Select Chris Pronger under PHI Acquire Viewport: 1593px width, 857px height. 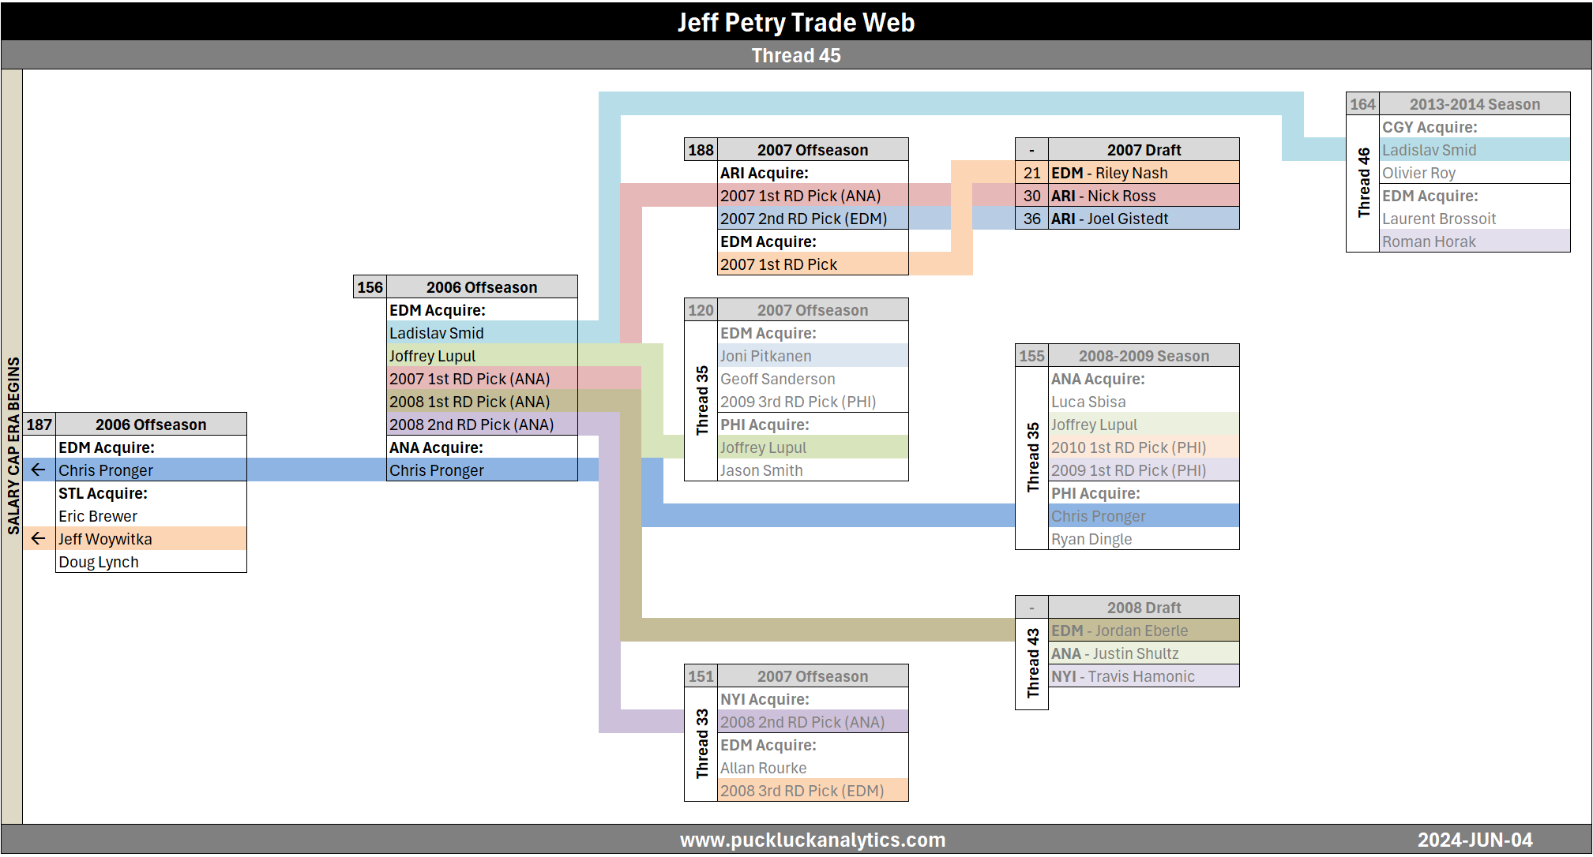coord(1143,516)
